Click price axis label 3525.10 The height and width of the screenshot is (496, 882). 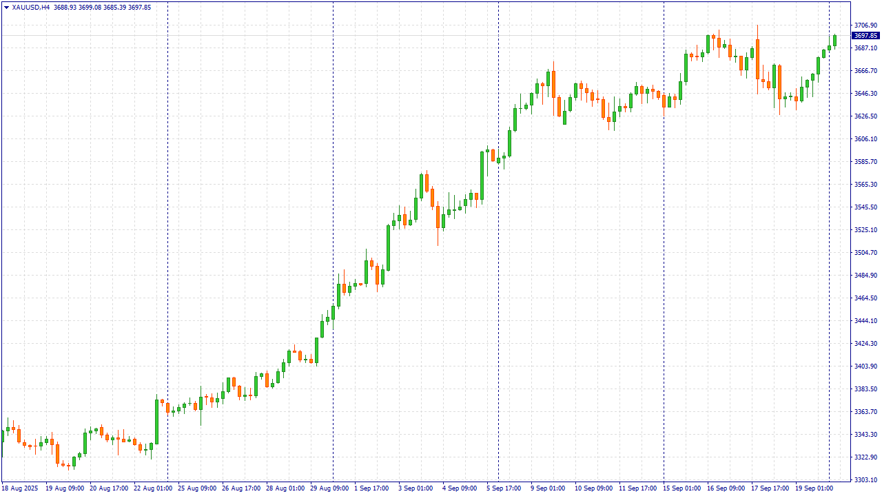click(x=865, y=230)
